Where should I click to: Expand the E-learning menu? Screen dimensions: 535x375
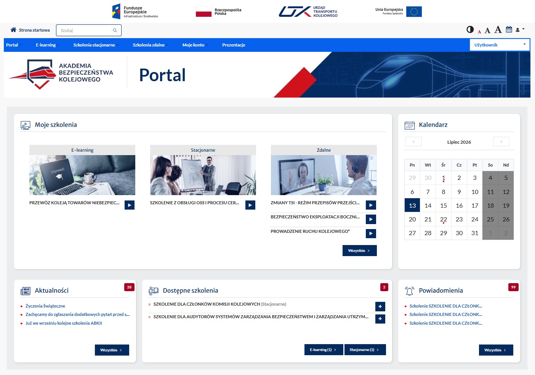[x=47, y=45]
